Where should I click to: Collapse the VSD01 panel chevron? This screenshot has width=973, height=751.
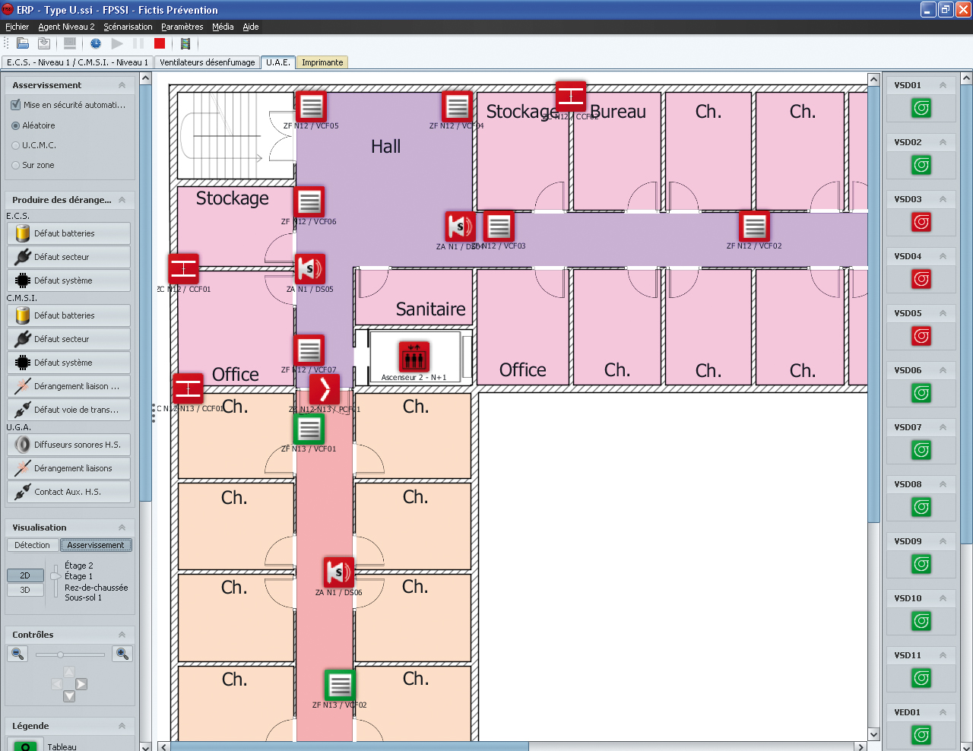pos(943,85)
